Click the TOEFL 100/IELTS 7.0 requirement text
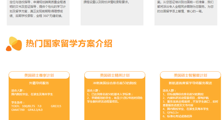The height and width of the screenshot is (120, 222). click(x=26, y=106)
